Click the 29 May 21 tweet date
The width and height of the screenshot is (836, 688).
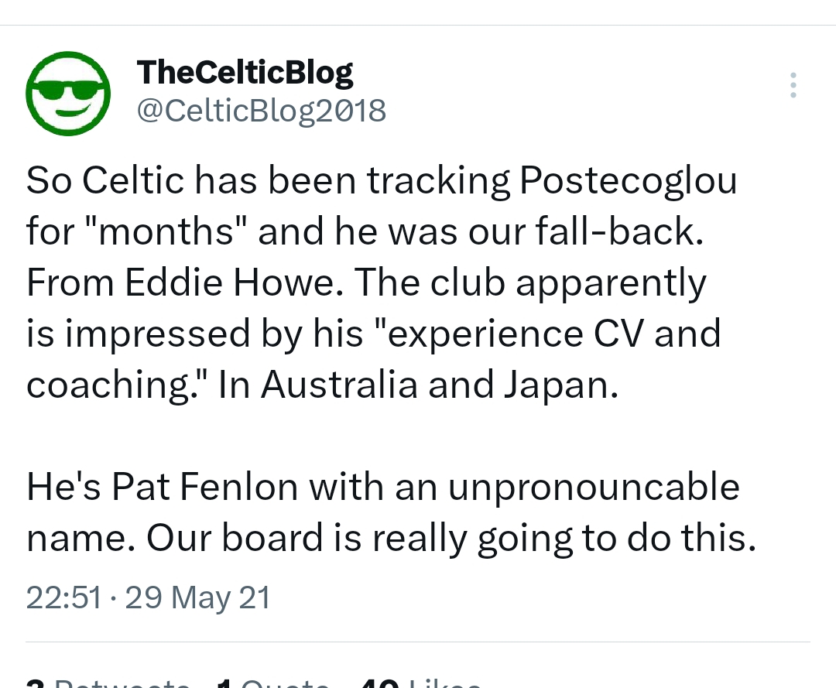pyautogui.click(x=197, y=598)
